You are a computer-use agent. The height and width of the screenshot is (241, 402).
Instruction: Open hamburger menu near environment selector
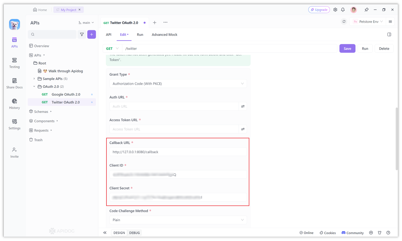coord(390,22)
